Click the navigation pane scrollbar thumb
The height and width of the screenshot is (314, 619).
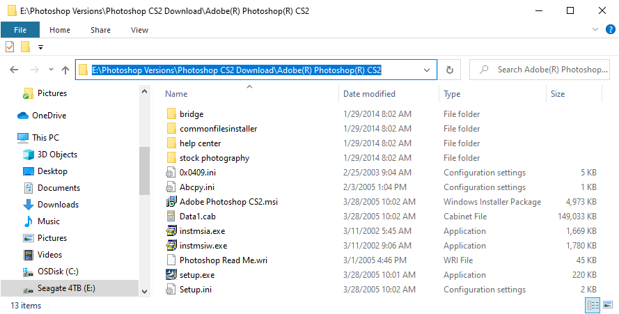coord(145,171)
